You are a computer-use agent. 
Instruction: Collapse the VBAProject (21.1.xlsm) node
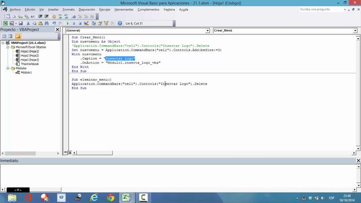pyautogui.click(x=3, y=43)
